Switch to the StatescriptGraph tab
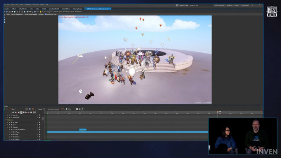This screenshot has height=158, width=281. pos(77,9)
